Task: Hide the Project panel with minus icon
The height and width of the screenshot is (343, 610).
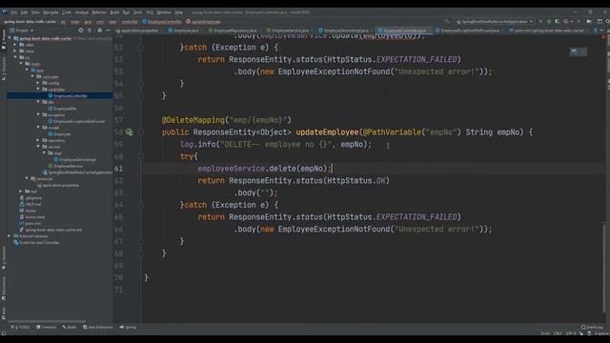Action: 108,30
